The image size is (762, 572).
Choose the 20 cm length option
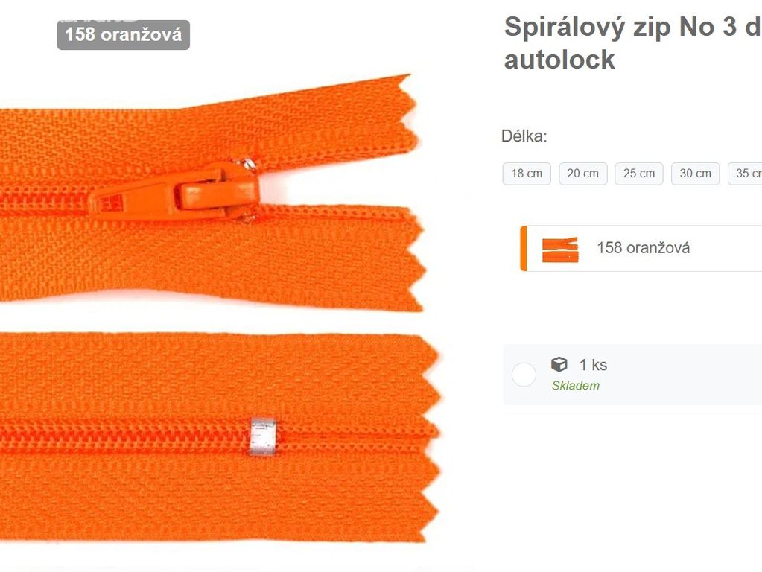[x=582, y=174]
